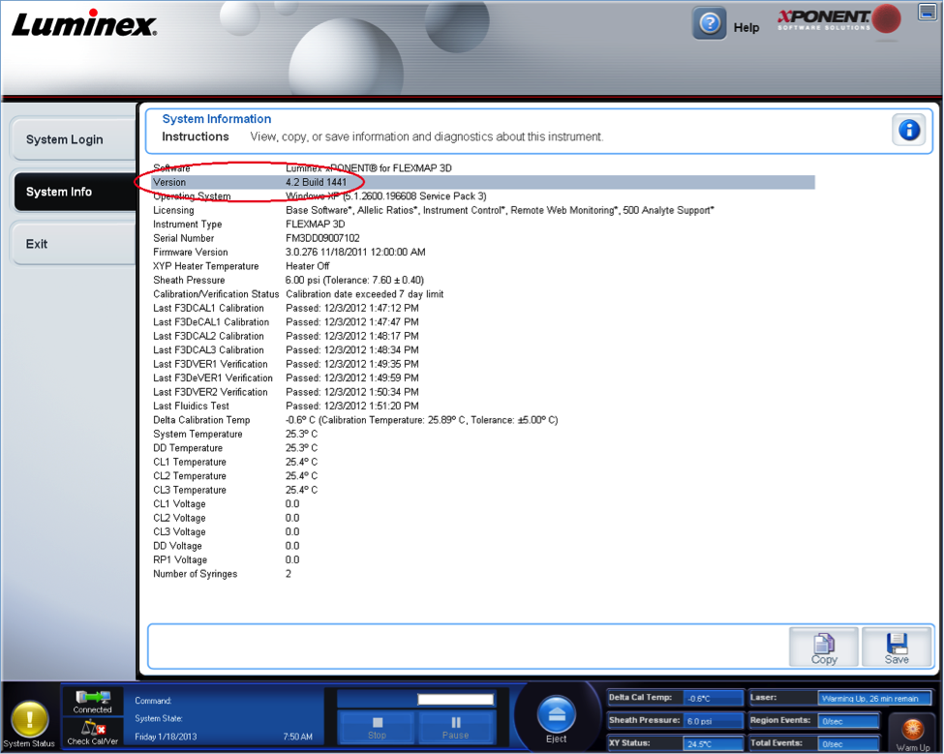Screen dimensions: 944x754
Task: Select the Last Fluidics Test row
Action: (483, 407)
